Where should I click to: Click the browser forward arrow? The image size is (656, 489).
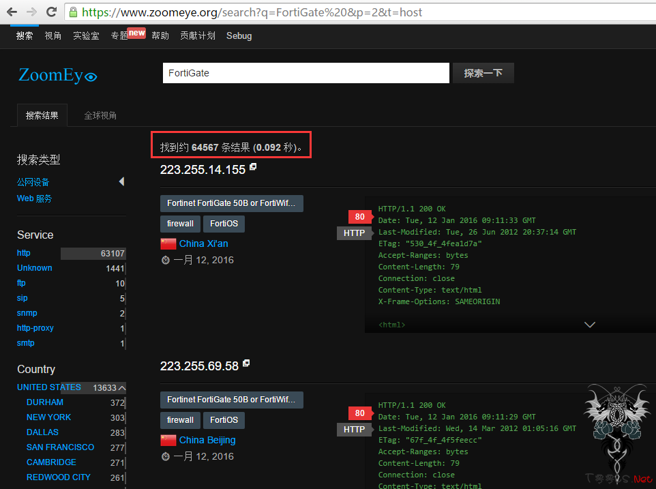[x=31, y=12]
